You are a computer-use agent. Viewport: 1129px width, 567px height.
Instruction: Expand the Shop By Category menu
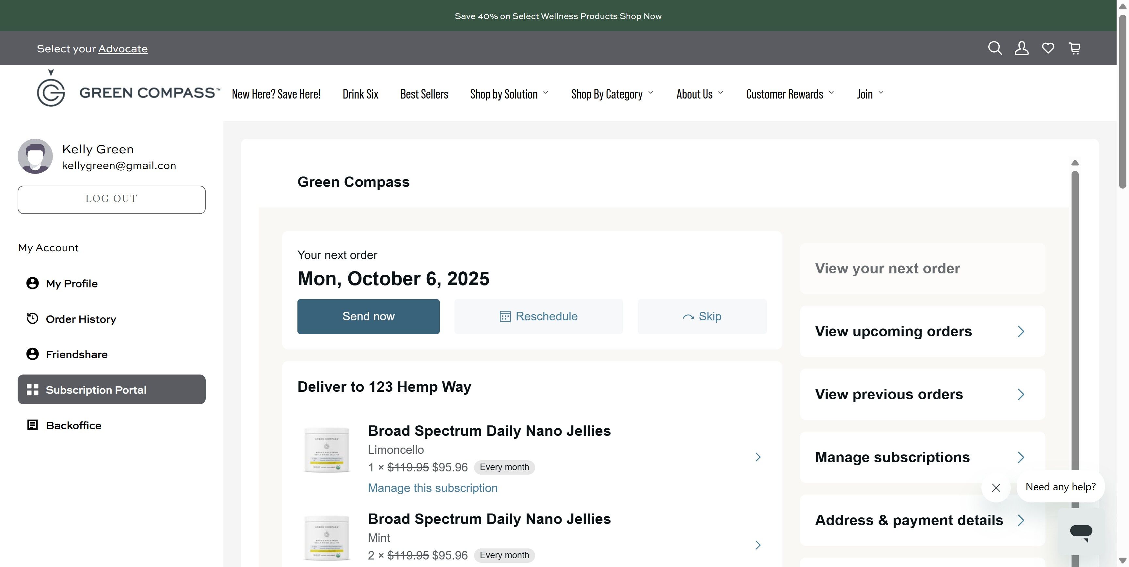(612, 94)
